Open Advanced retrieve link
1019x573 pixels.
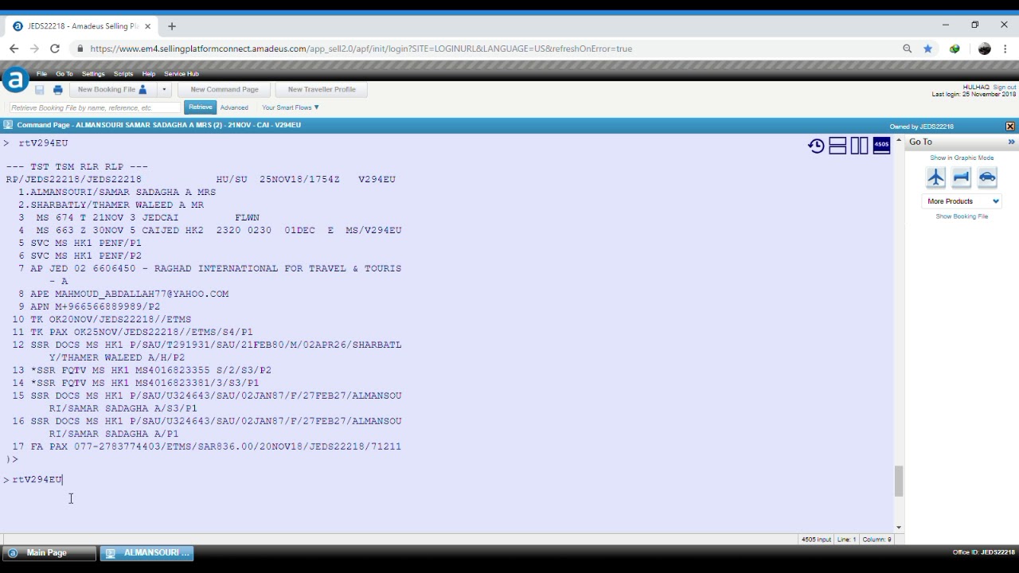coord(234,107)
